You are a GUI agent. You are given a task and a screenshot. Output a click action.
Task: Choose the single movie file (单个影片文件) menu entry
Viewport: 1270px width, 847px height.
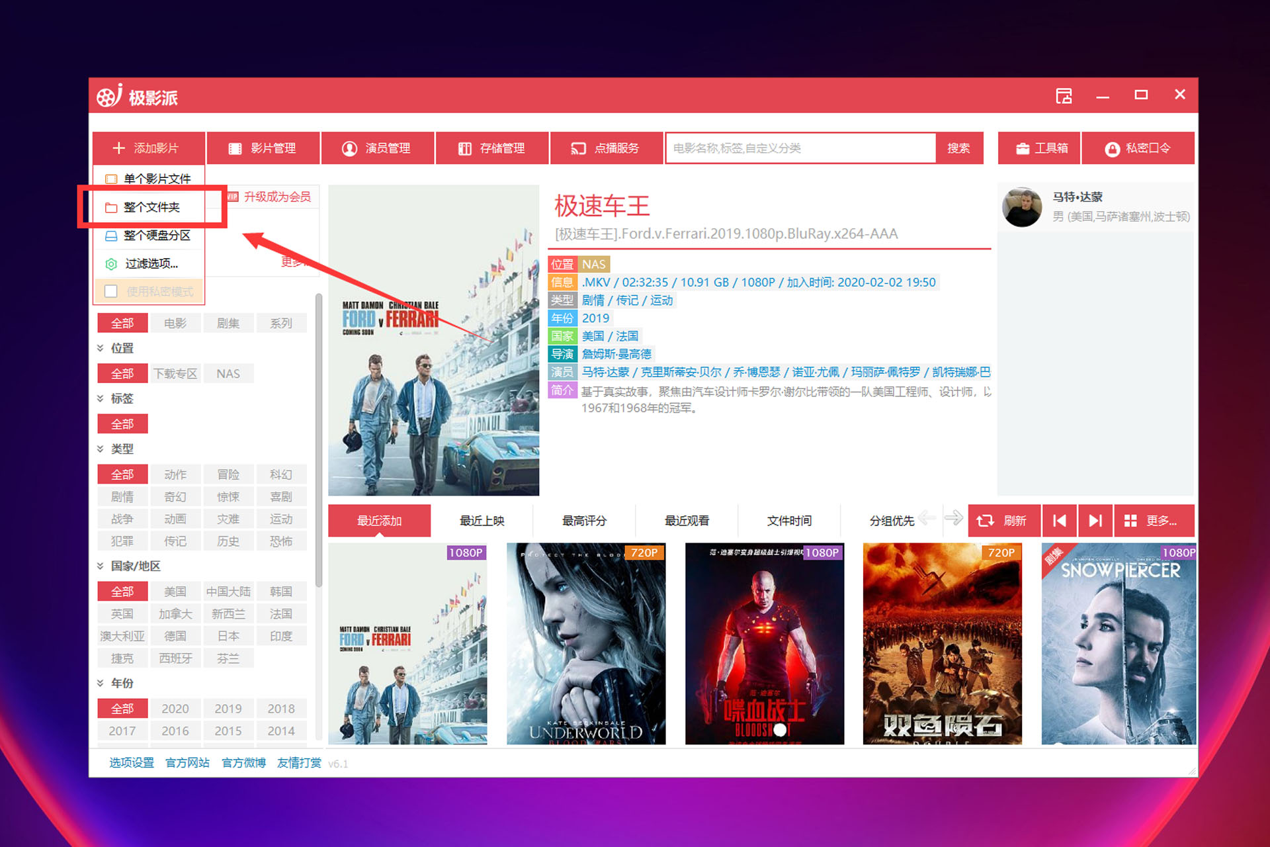(149, 179)
